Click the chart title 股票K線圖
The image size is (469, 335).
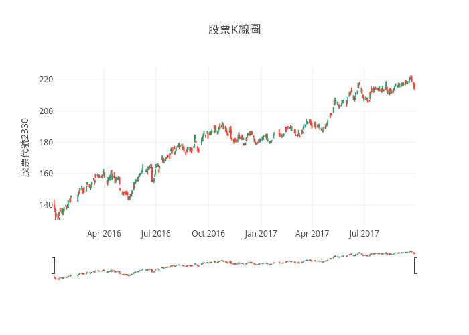pyautogui.click(x=234, y=29)
